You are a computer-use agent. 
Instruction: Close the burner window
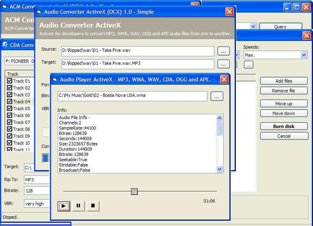coord(306,36)
